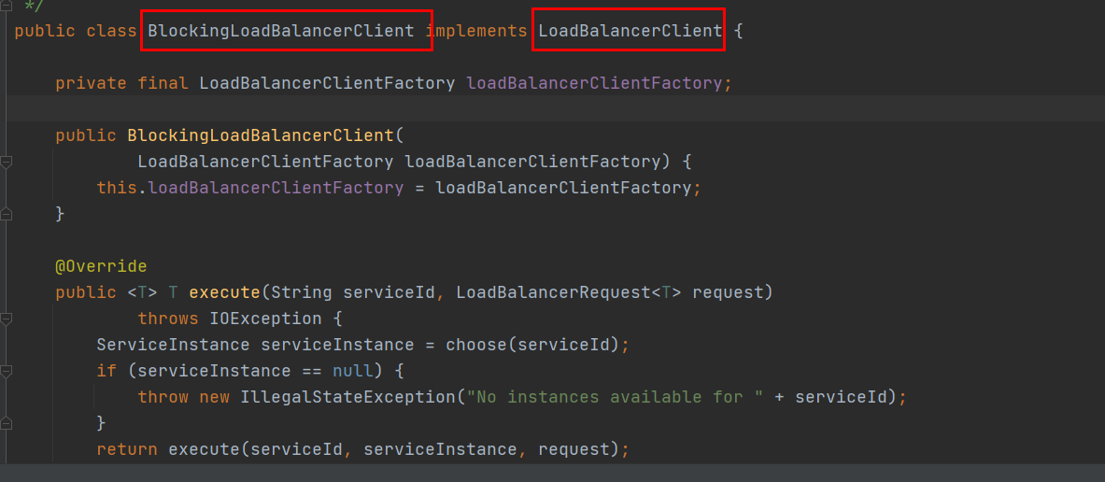Click the null keyword

coord(353,371)
